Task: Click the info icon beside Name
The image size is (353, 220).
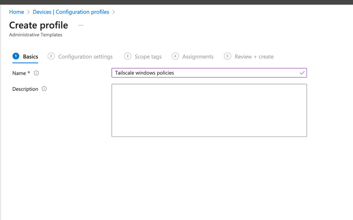Action: (36, 73)
